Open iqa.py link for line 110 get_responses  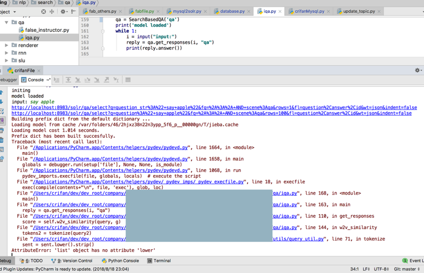coord(285,216)
